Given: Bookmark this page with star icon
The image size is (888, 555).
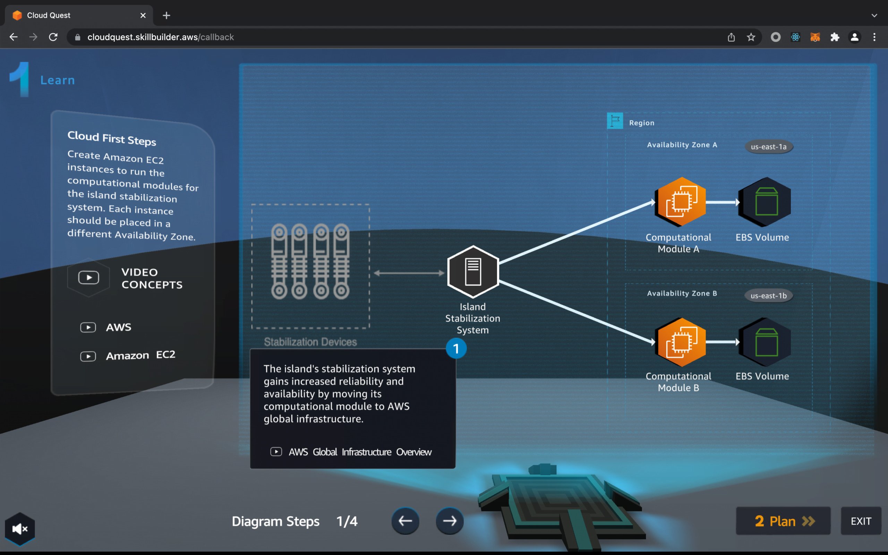Looking at the screenshot, I should pos(751,37).
